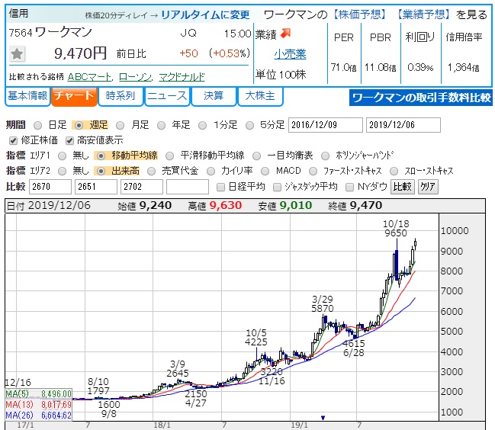Select 移動平均線 indicator radio button

click(101, 156)
